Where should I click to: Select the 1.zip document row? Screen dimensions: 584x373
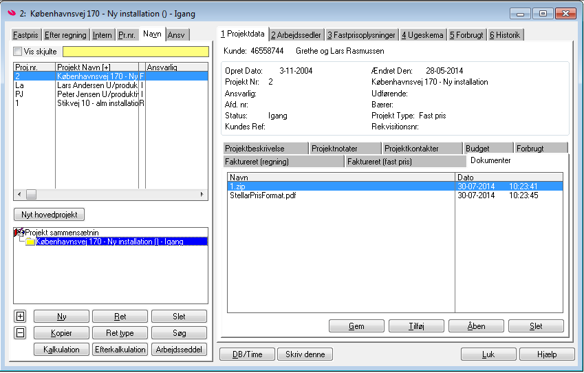pos(395,186)
